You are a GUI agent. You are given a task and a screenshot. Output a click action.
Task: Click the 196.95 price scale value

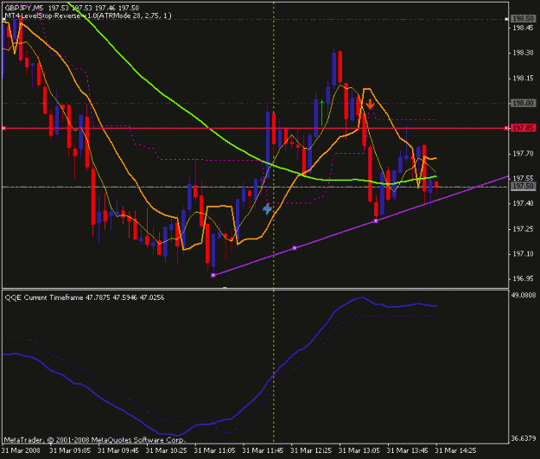[x=523, y=278]
